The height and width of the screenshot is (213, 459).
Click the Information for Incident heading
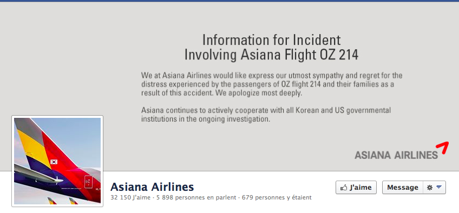coord(271,40)
